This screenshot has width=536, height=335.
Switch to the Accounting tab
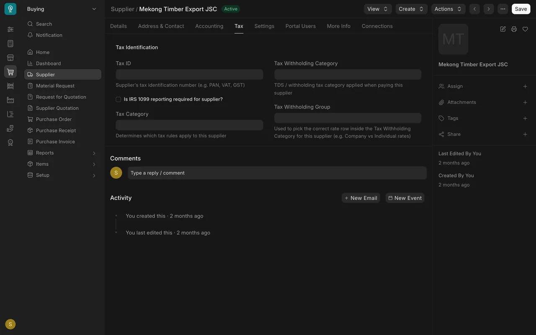(x=209, y=26)
